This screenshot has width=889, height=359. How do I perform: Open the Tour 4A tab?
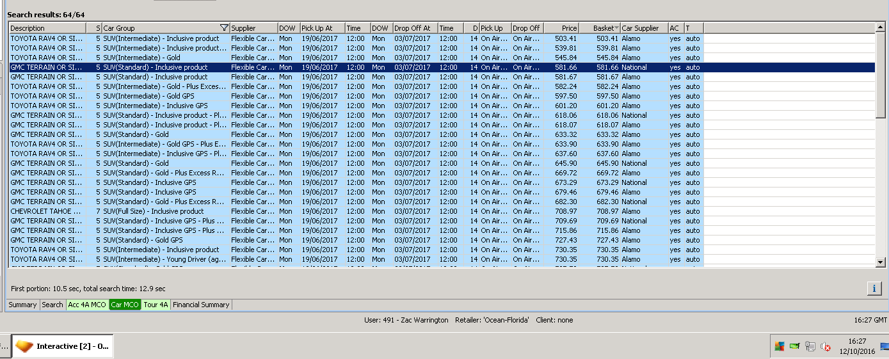click(156, 305)
